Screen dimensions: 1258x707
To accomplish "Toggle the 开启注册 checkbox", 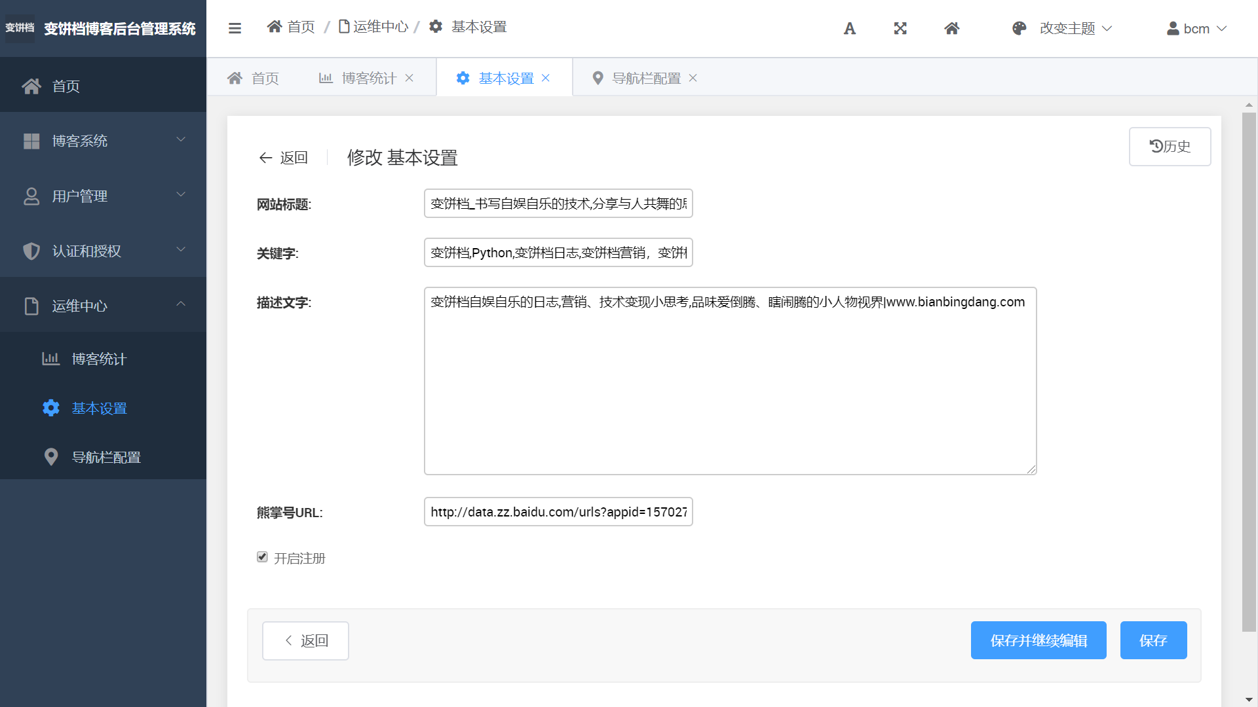I will 262,557.
